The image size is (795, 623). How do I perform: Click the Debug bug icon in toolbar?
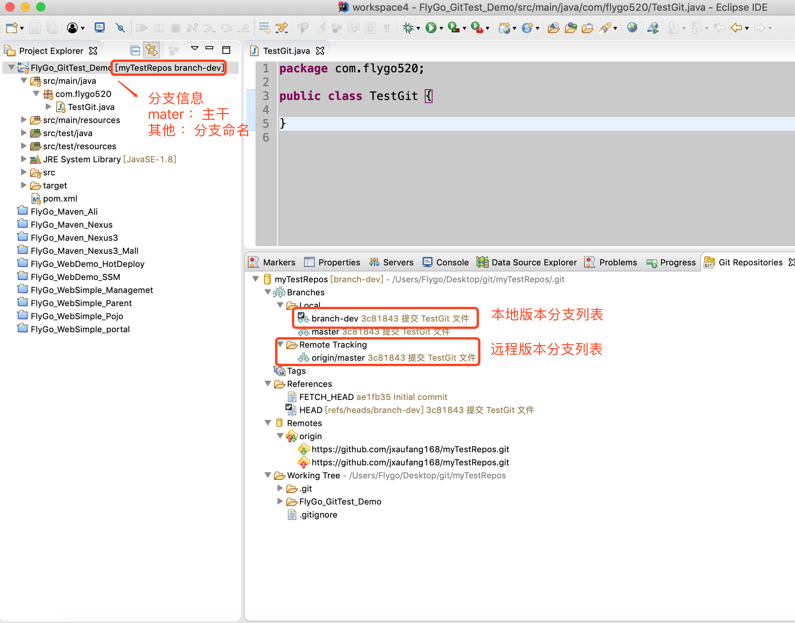(408, 28)
